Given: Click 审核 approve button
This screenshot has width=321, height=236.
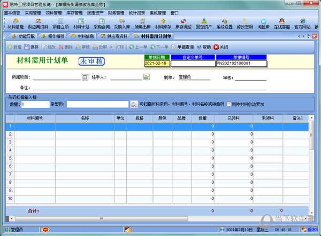Looking at the screenshot, I should tap(83, 47).
